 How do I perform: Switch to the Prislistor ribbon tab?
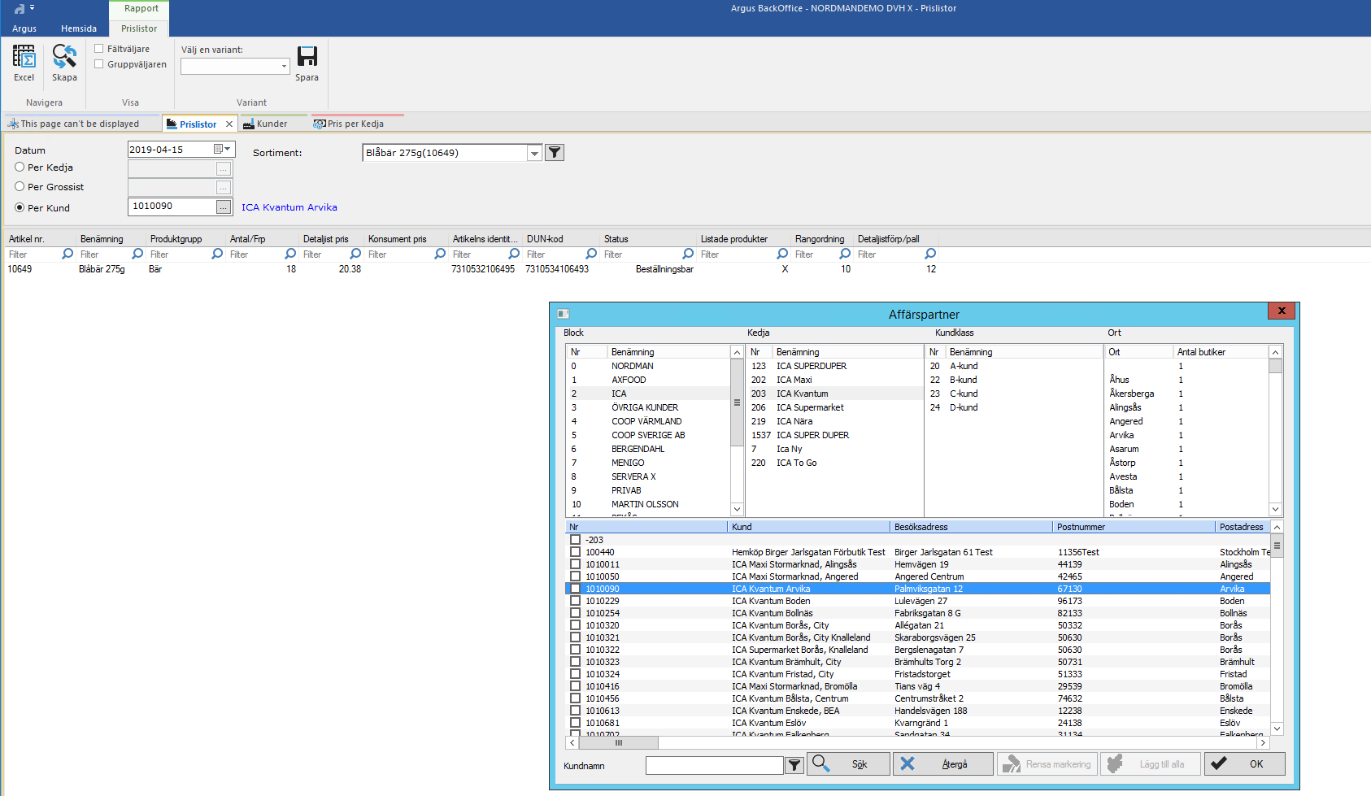click(139, 28)
